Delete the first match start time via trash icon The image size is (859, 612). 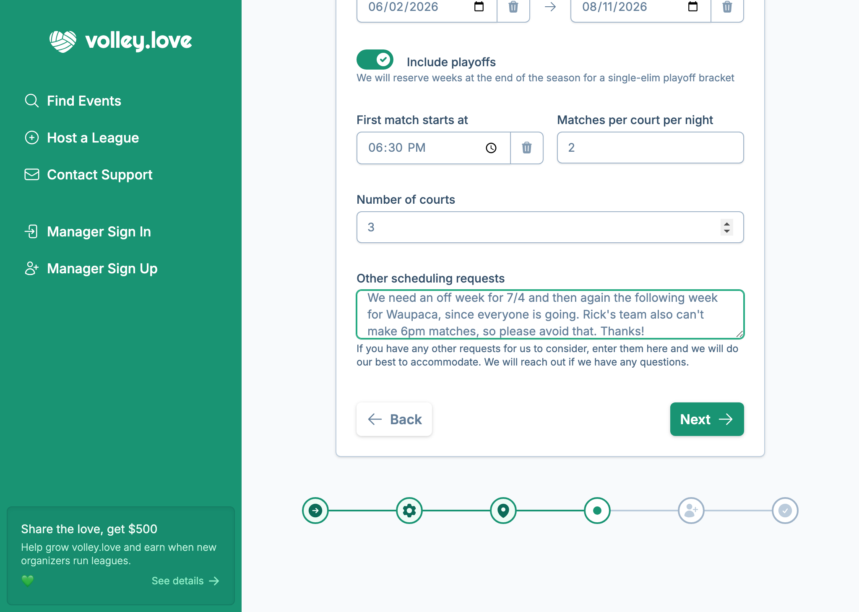pyautogui.click(x=527, y=148)
